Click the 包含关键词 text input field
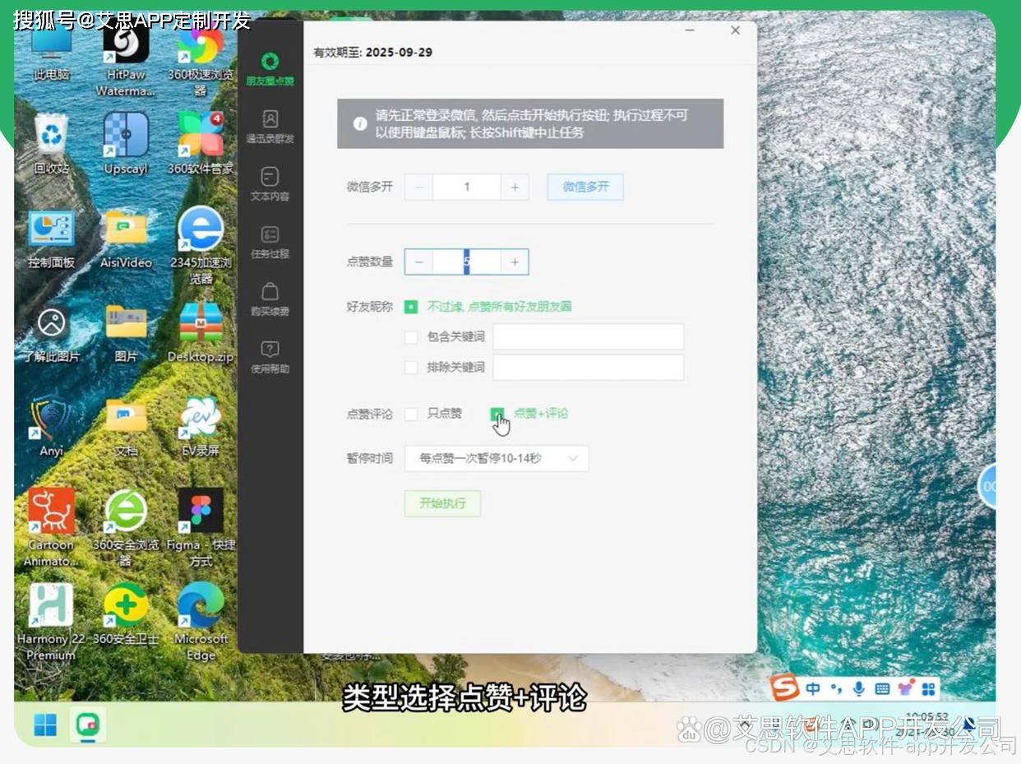The image size is (1021, 764). pyautogui.click(x=588, y=337)
